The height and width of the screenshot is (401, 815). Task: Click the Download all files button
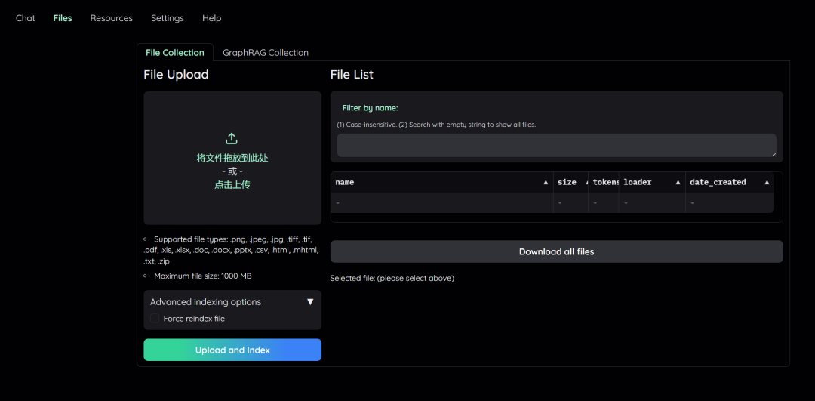pos(556,251)
